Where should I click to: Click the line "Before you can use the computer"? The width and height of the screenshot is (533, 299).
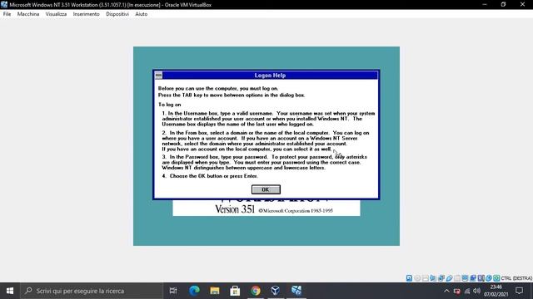(218, 89)
